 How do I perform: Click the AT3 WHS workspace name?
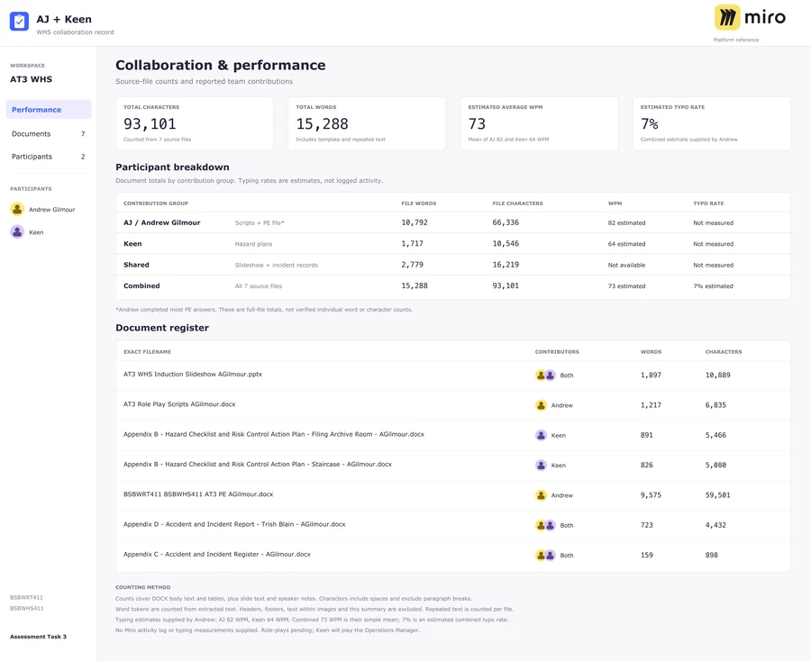pos(31,79)
